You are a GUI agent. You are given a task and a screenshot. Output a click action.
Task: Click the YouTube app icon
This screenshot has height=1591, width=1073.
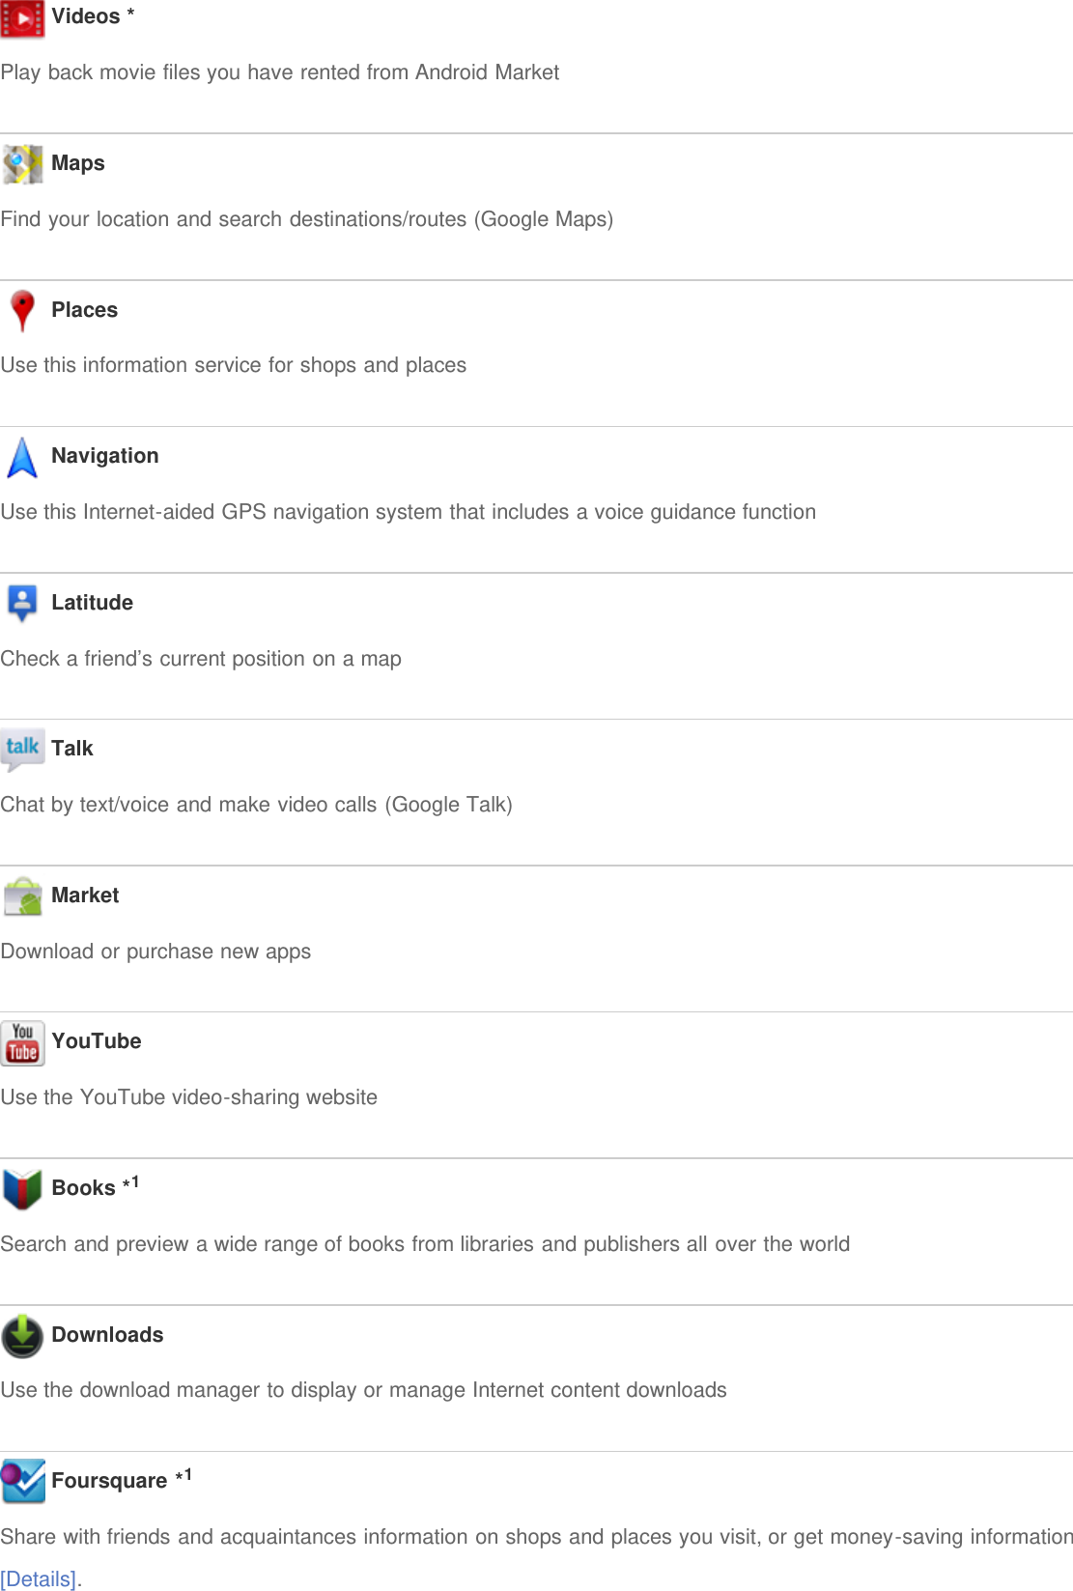point(22,1043)
